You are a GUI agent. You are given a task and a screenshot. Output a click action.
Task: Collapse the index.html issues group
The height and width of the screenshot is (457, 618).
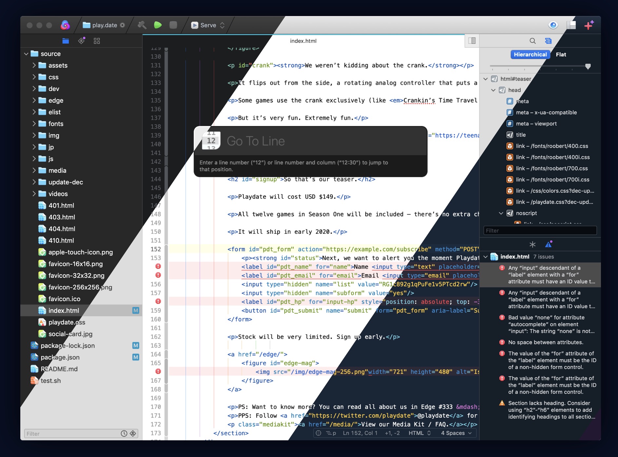tap(486, 257)
